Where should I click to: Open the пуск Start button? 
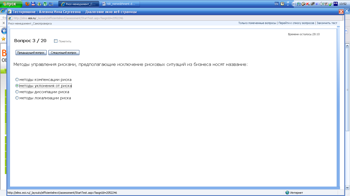pyautogui.click(x=11, y=4)
